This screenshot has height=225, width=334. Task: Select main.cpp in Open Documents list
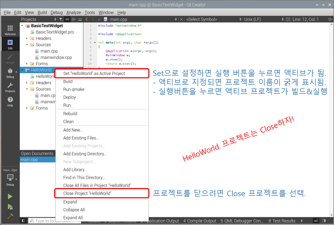click(38, 160)
